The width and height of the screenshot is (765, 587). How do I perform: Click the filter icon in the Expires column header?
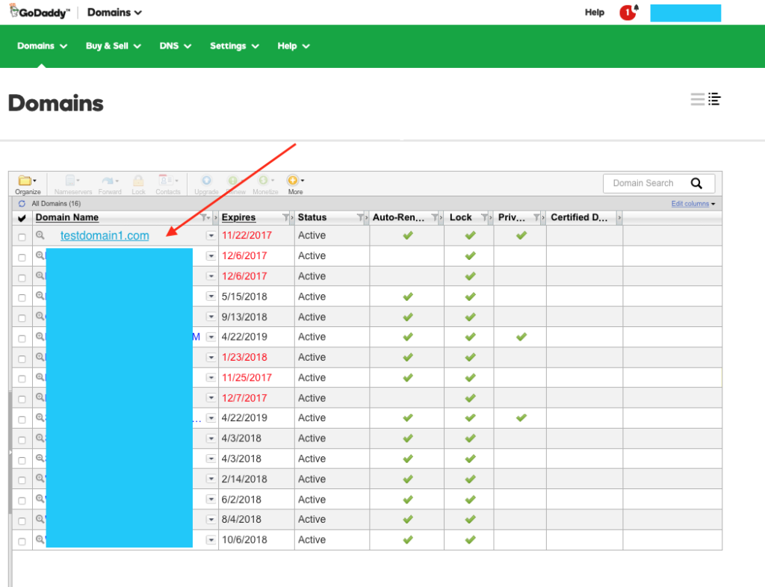[x=285, y=217]
